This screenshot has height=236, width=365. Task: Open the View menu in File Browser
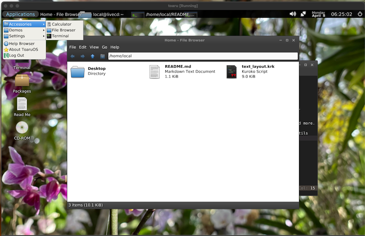point(94,47)
